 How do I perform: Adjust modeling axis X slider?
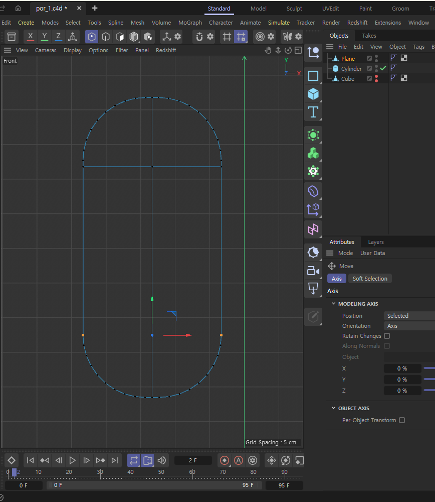pyautogui.click(x=429, y=368)
